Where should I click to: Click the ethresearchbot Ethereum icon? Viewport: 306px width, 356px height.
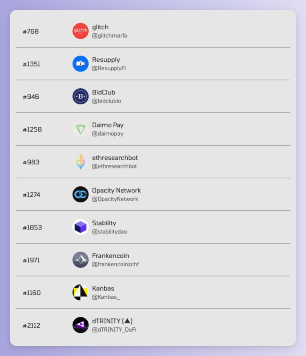[x=80, y=162]
